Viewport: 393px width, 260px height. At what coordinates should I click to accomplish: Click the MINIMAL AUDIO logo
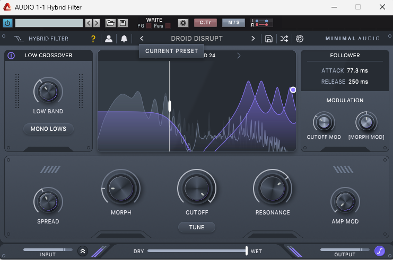coord(352,39)
